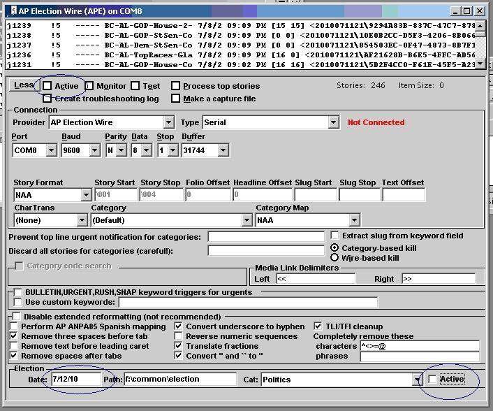The image size is (493, 411).
Task: Open the Buffer 31744 dropdown
Action: point(223,150)
